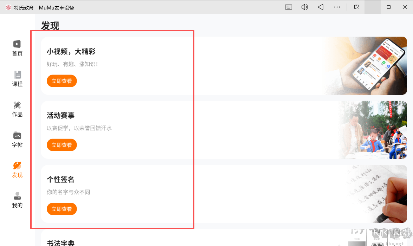
Task: Click the 发现 discover planet icon
Action: tap(17, 166)
